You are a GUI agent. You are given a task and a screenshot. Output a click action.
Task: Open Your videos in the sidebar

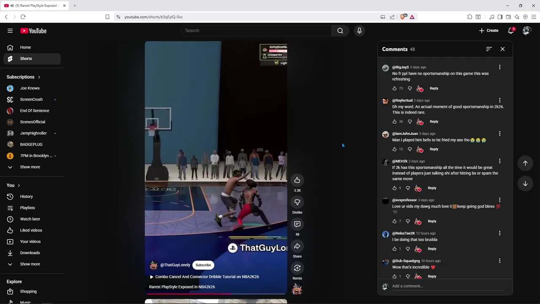tap(32, 242)
